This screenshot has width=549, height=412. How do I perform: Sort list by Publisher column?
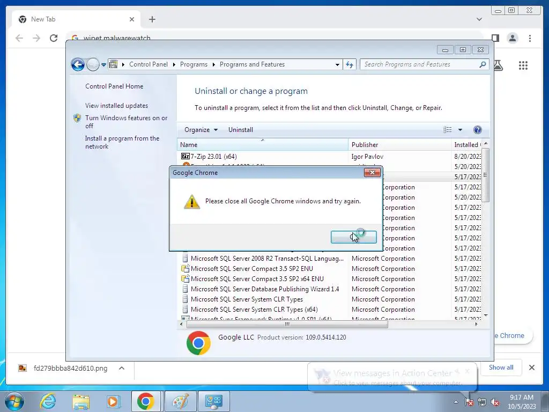[399, 145]
